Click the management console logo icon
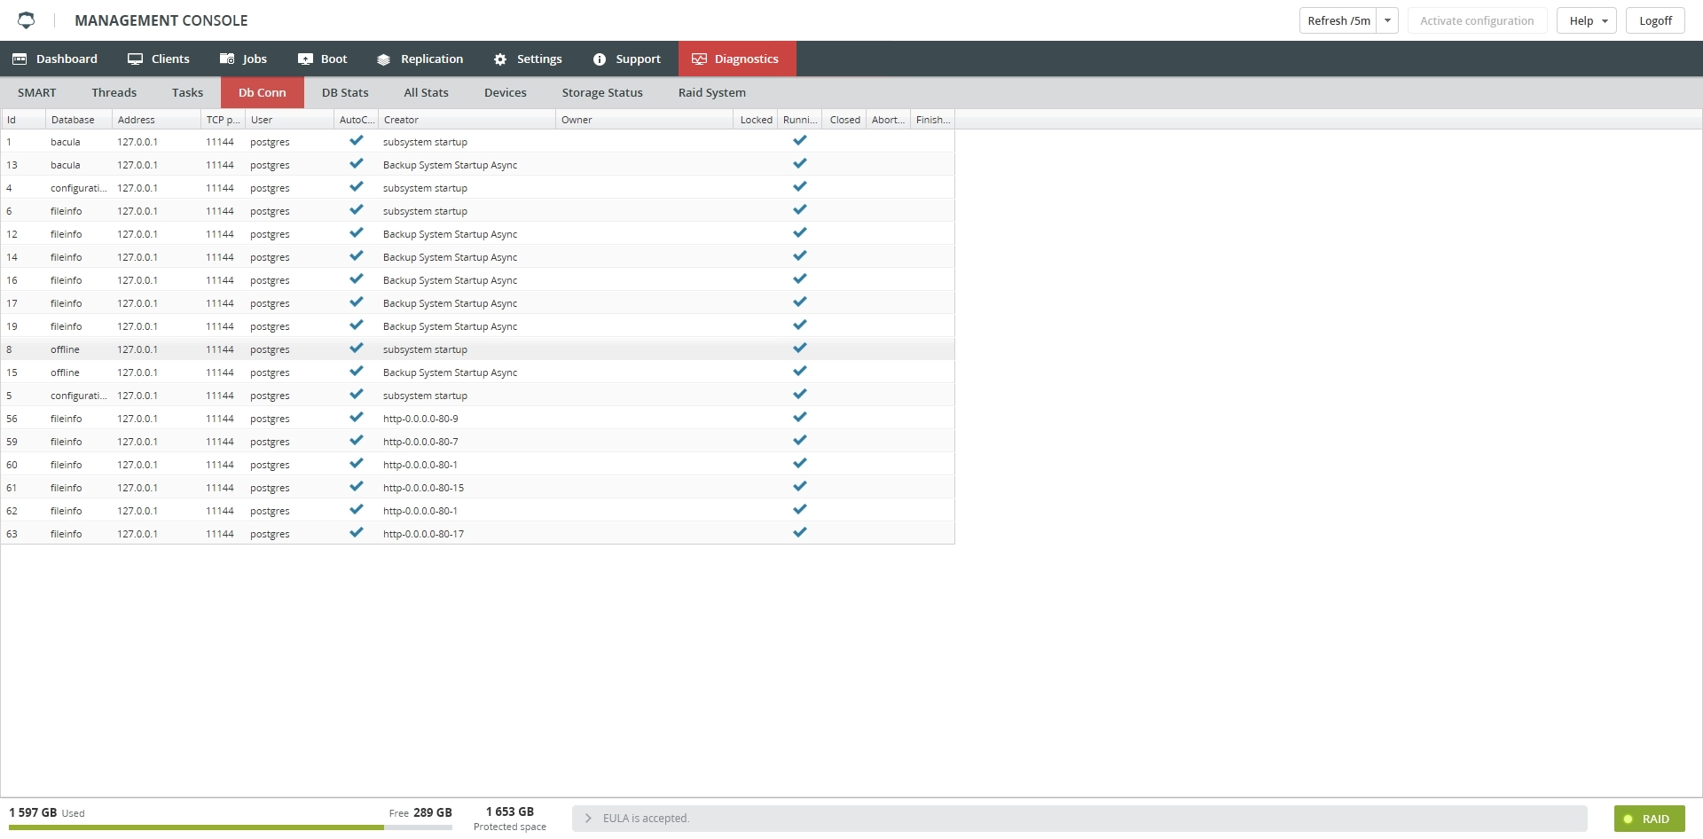The image size is (1703, 839). tap(27, 20)
